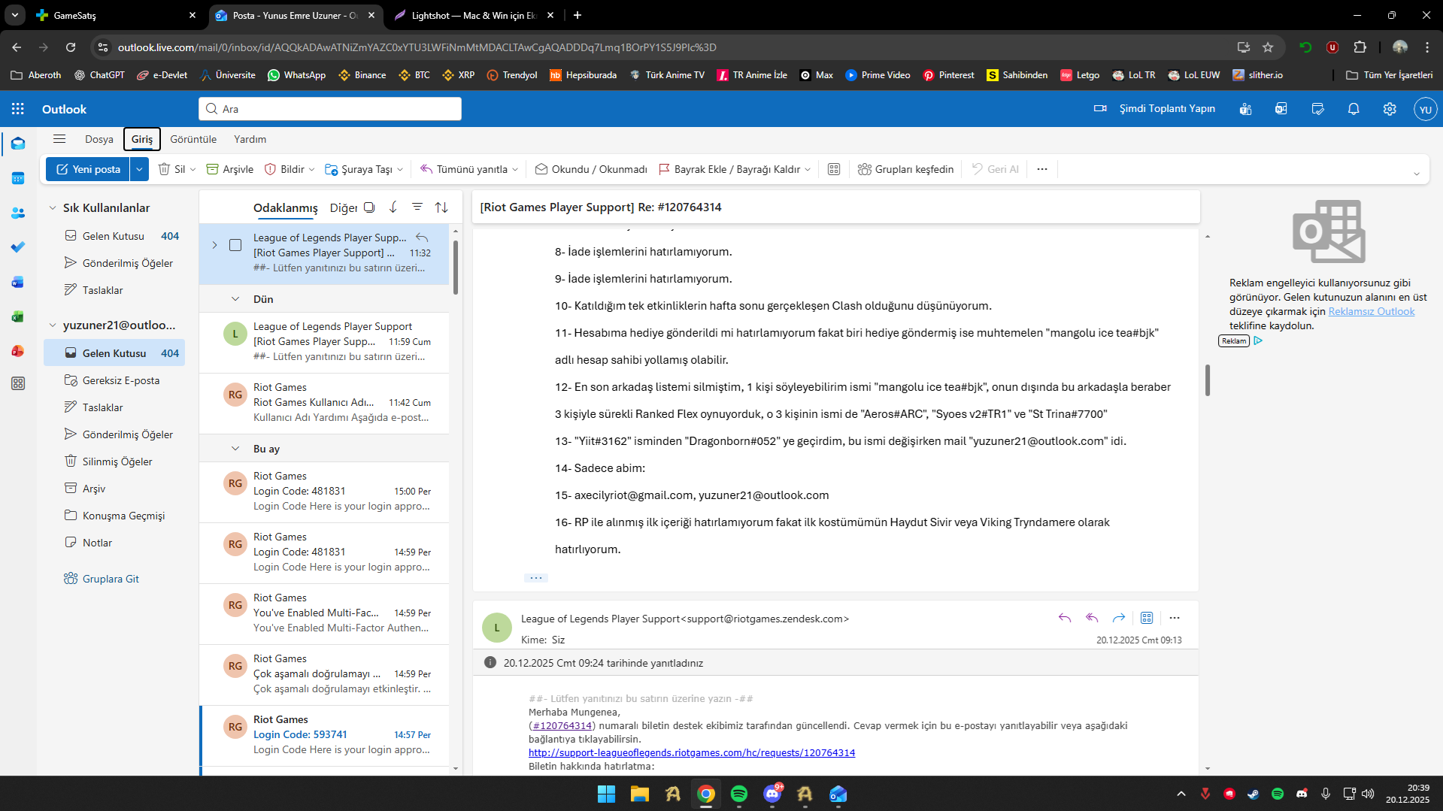Open the ticket #120764314 link
This screenshot has height=811, width=1443.
[562, 725]
